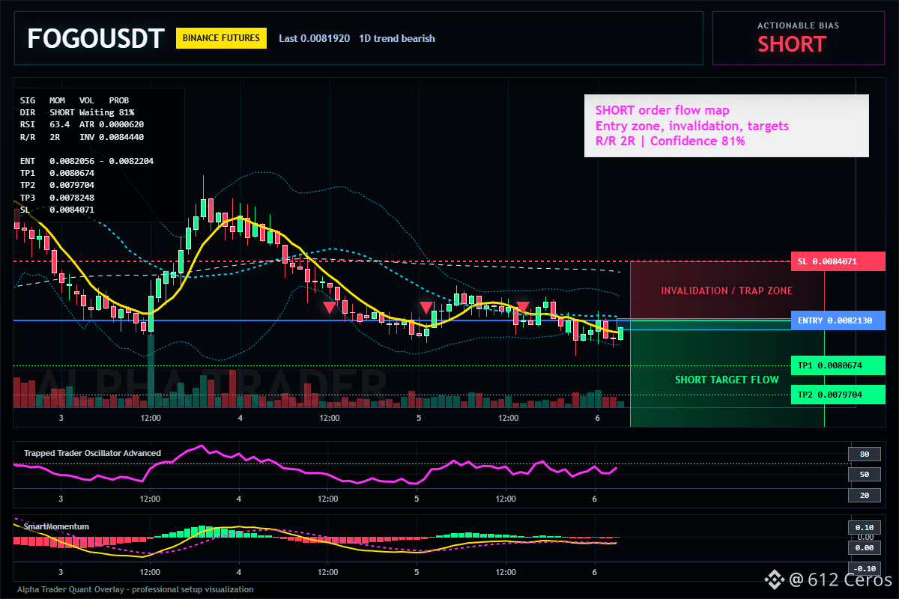Click the SIG MOM VOL PROB header row
The image size is (899, 599).
click(74, 100)
